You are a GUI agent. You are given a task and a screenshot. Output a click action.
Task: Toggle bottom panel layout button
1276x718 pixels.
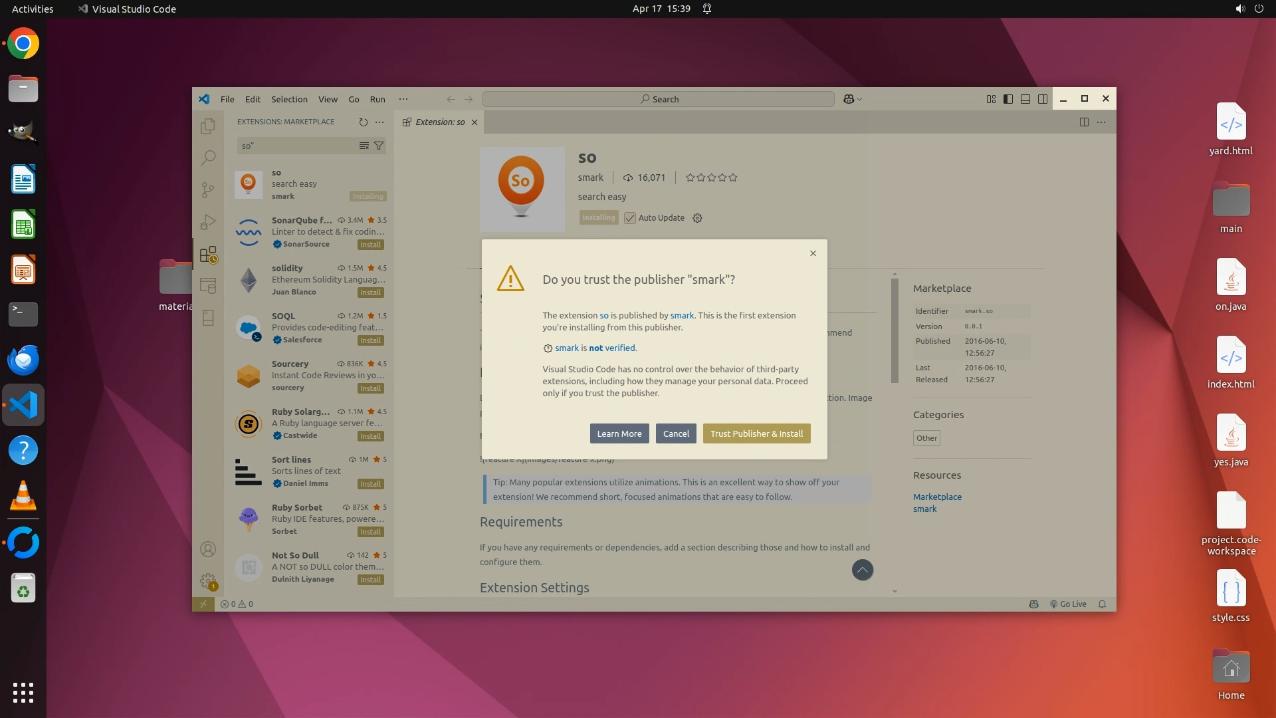point(1025,99)
